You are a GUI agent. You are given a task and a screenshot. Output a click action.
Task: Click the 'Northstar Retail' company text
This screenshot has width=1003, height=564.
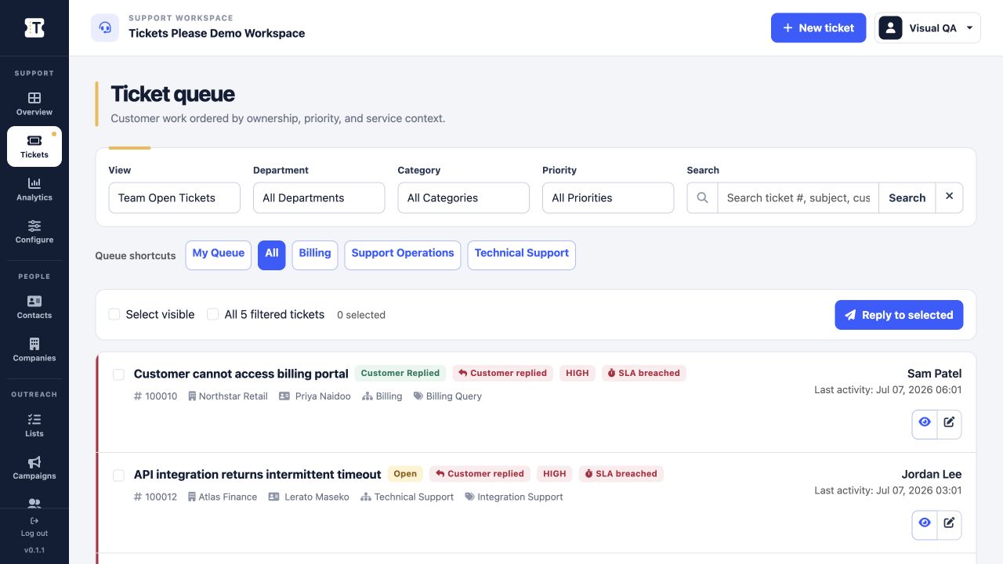tap(234, 396)
